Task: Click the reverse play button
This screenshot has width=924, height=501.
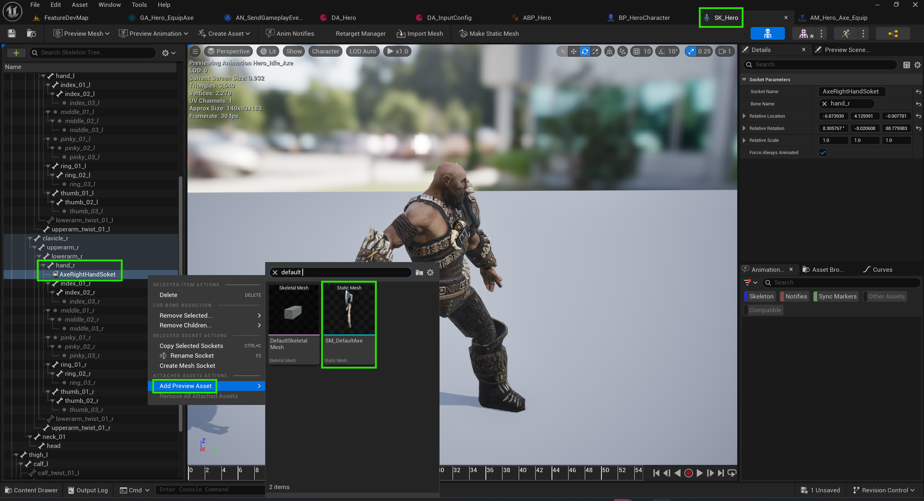Action: 678,473
